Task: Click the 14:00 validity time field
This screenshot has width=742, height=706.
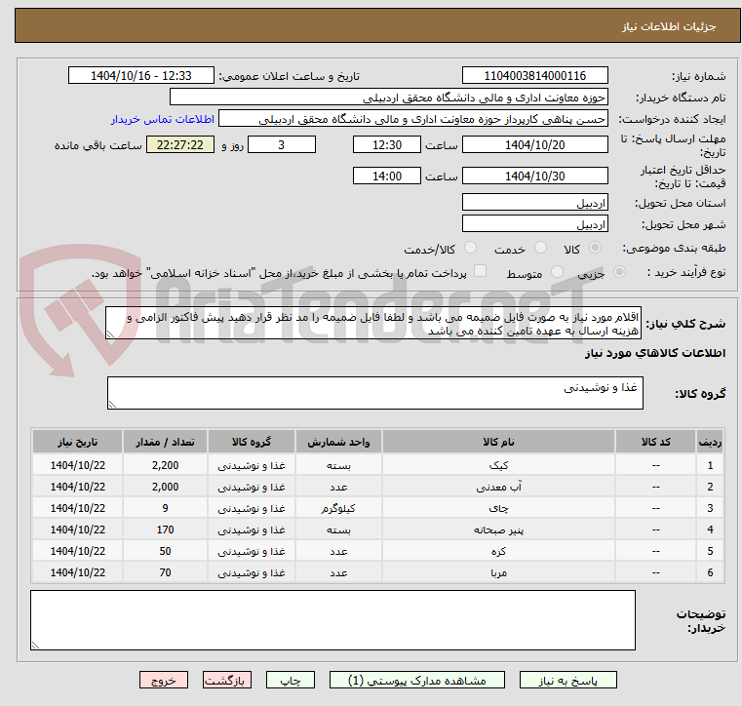Action: (387, 176)
